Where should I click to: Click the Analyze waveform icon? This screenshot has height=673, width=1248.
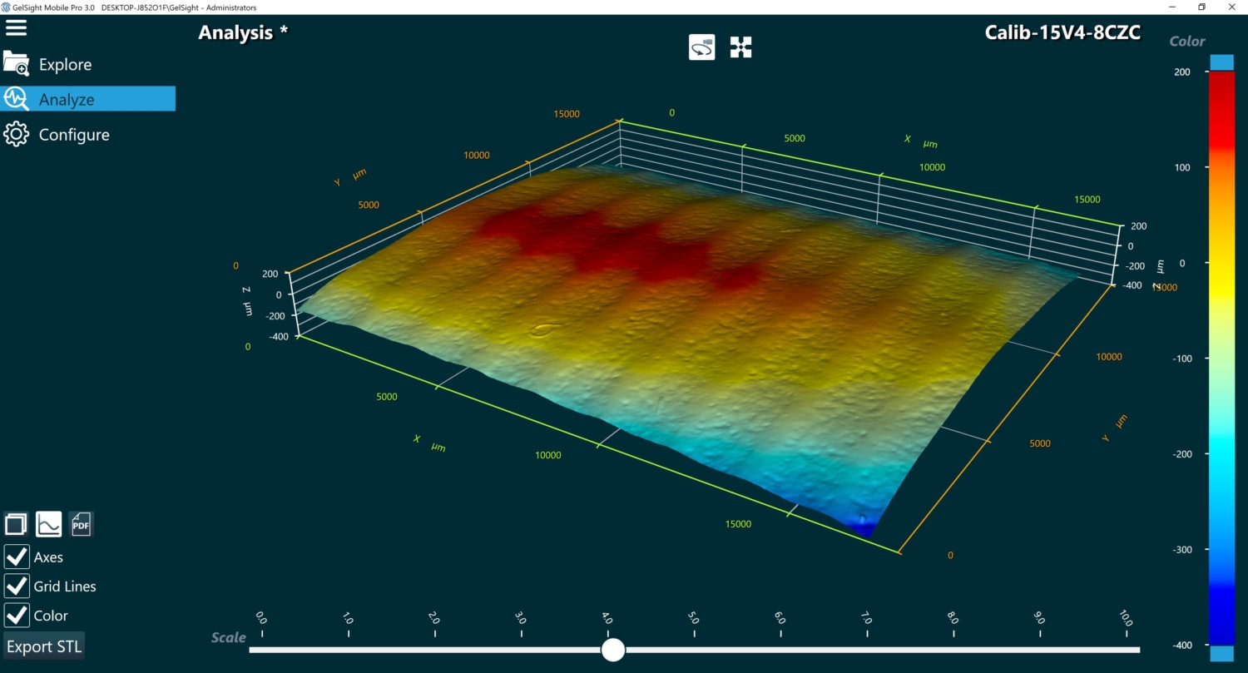(15, 98)
